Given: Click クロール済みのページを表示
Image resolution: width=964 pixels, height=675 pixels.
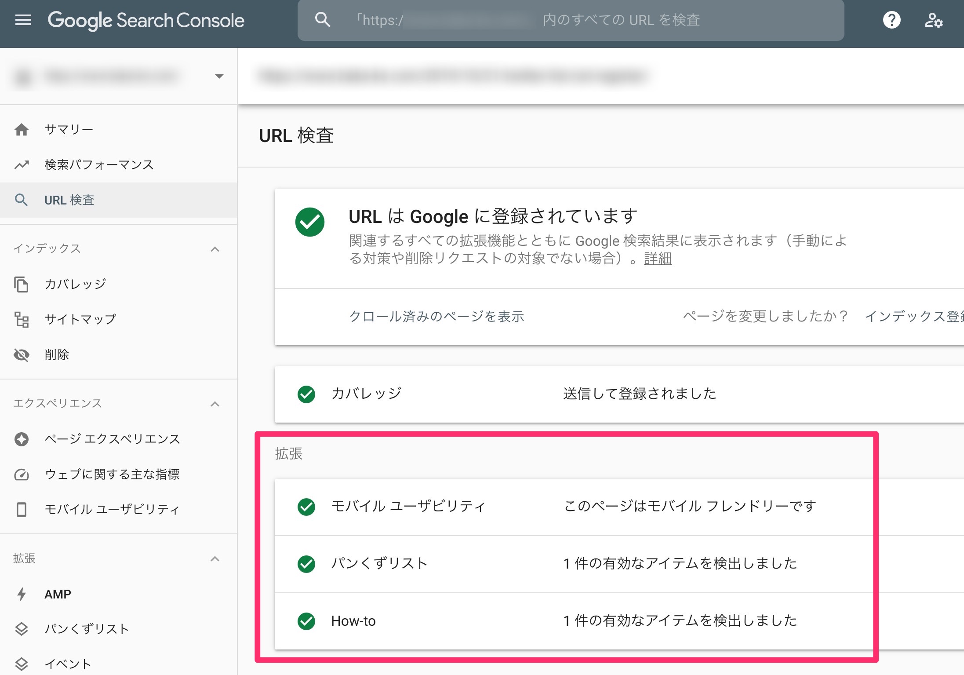Looking at the screenshot, I should pyautogui.click(x=437, y=317).
